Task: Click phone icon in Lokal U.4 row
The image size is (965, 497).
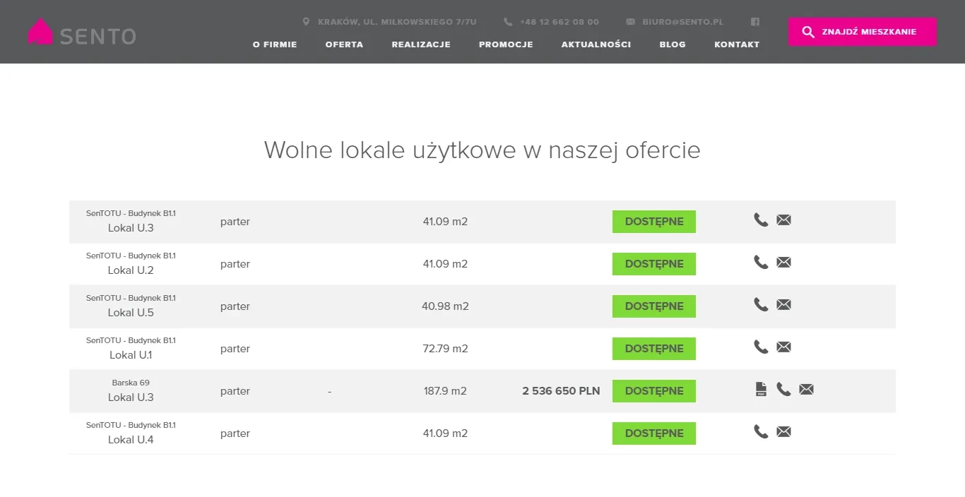Action: tap(761, 431)
